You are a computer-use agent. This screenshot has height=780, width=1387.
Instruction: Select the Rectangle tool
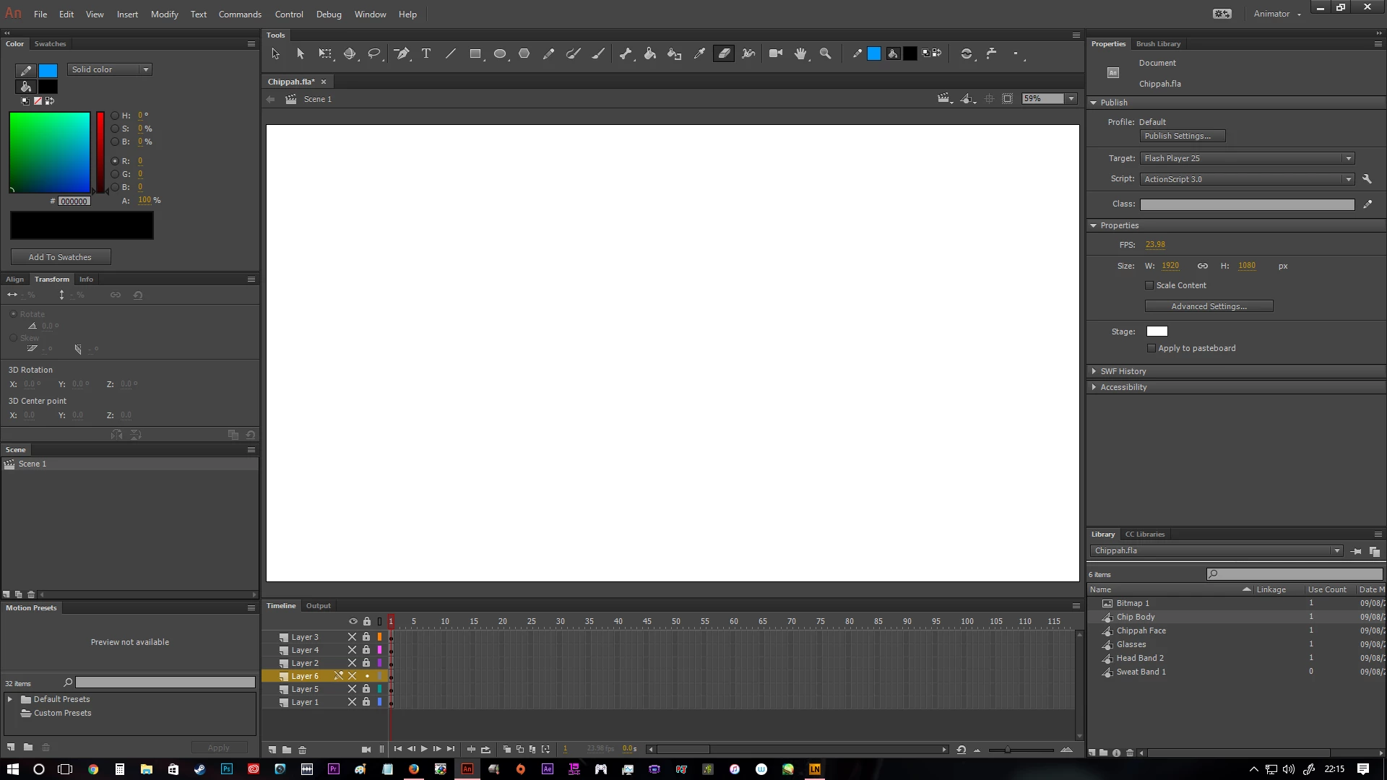coord(475,53)
